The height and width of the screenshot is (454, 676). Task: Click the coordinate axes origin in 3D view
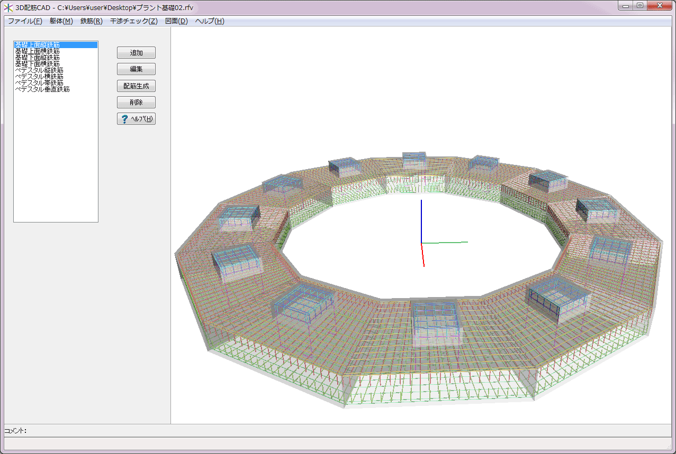[421, 243]
